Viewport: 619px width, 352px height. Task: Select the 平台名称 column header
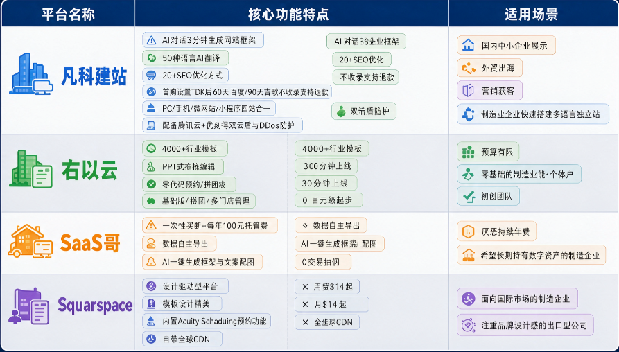click(69, 15)
